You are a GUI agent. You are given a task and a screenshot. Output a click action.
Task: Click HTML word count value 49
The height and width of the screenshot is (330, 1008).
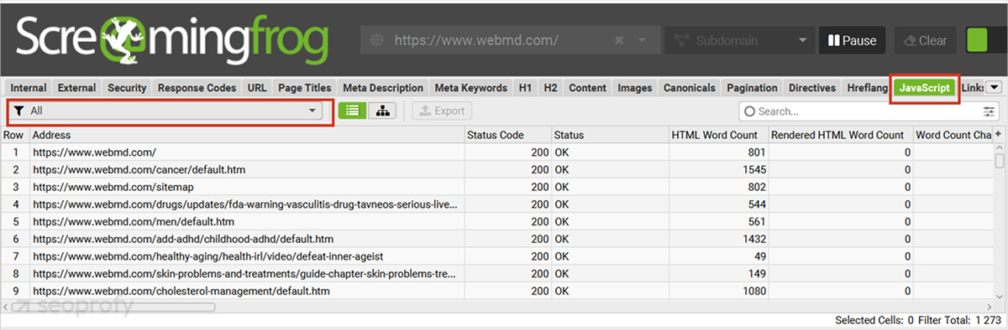[x=760, y=256]
